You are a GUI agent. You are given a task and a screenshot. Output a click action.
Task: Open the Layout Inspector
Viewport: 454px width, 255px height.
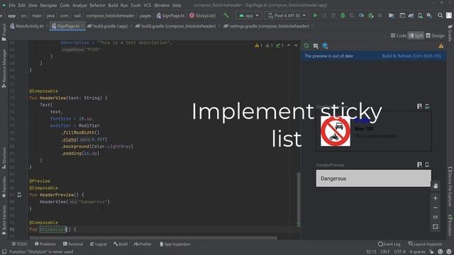[426, 244]
